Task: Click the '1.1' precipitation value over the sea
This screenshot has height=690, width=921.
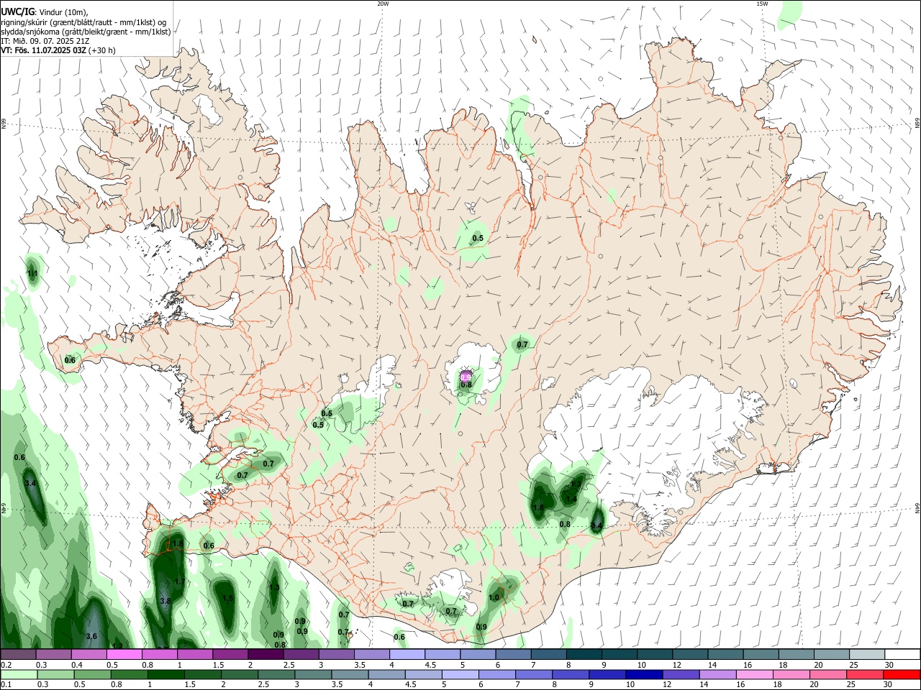Action: tap(32, 273)
